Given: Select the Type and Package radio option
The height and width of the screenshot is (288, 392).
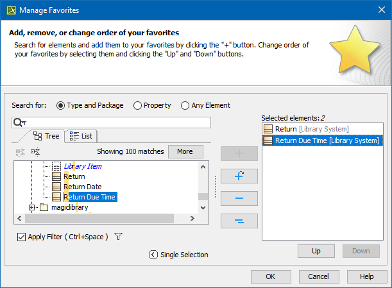Looking at the screenshot, I should coord(61,105).
